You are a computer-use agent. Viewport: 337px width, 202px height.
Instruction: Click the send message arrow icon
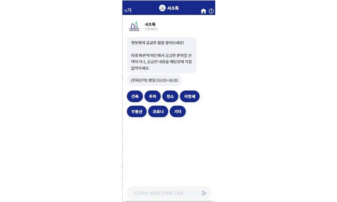click(x=204, y=193)
